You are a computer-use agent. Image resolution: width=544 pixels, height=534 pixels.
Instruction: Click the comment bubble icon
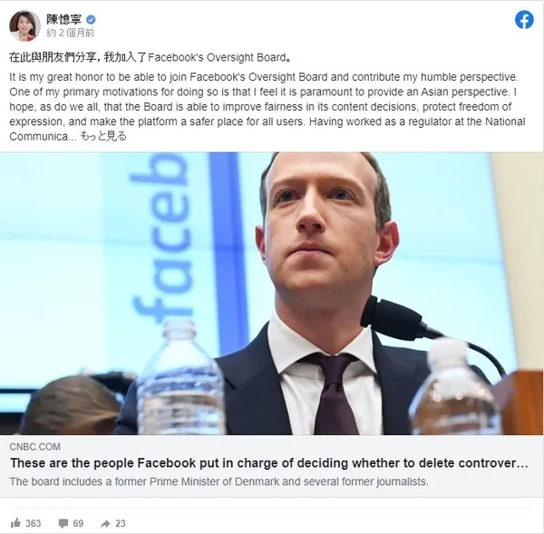(63, 523)
